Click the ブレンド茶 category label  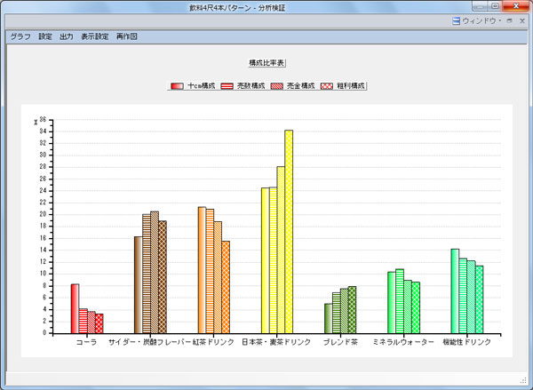tap(338, 342)
